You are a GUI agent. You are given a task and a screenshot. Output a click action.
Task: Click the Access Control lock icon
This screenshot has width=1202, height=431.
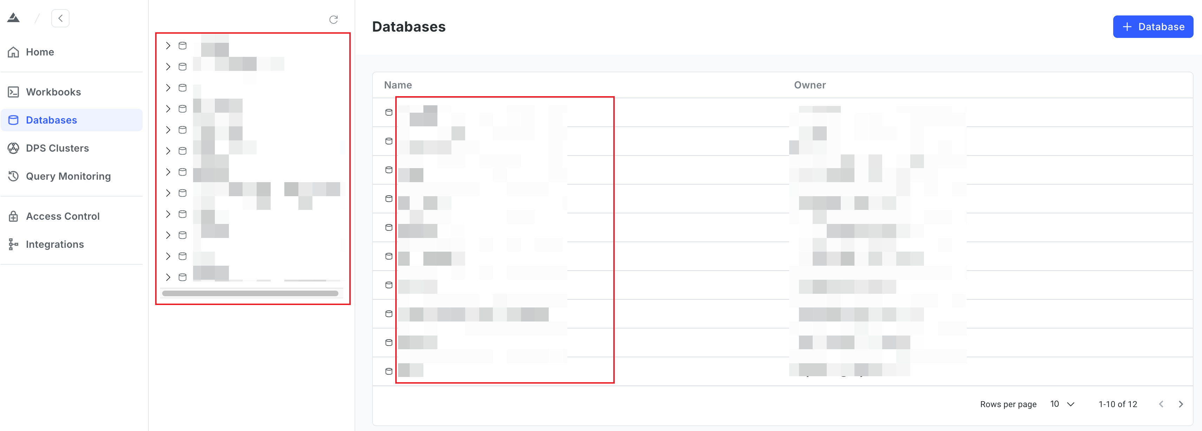[x=14, y=216]
